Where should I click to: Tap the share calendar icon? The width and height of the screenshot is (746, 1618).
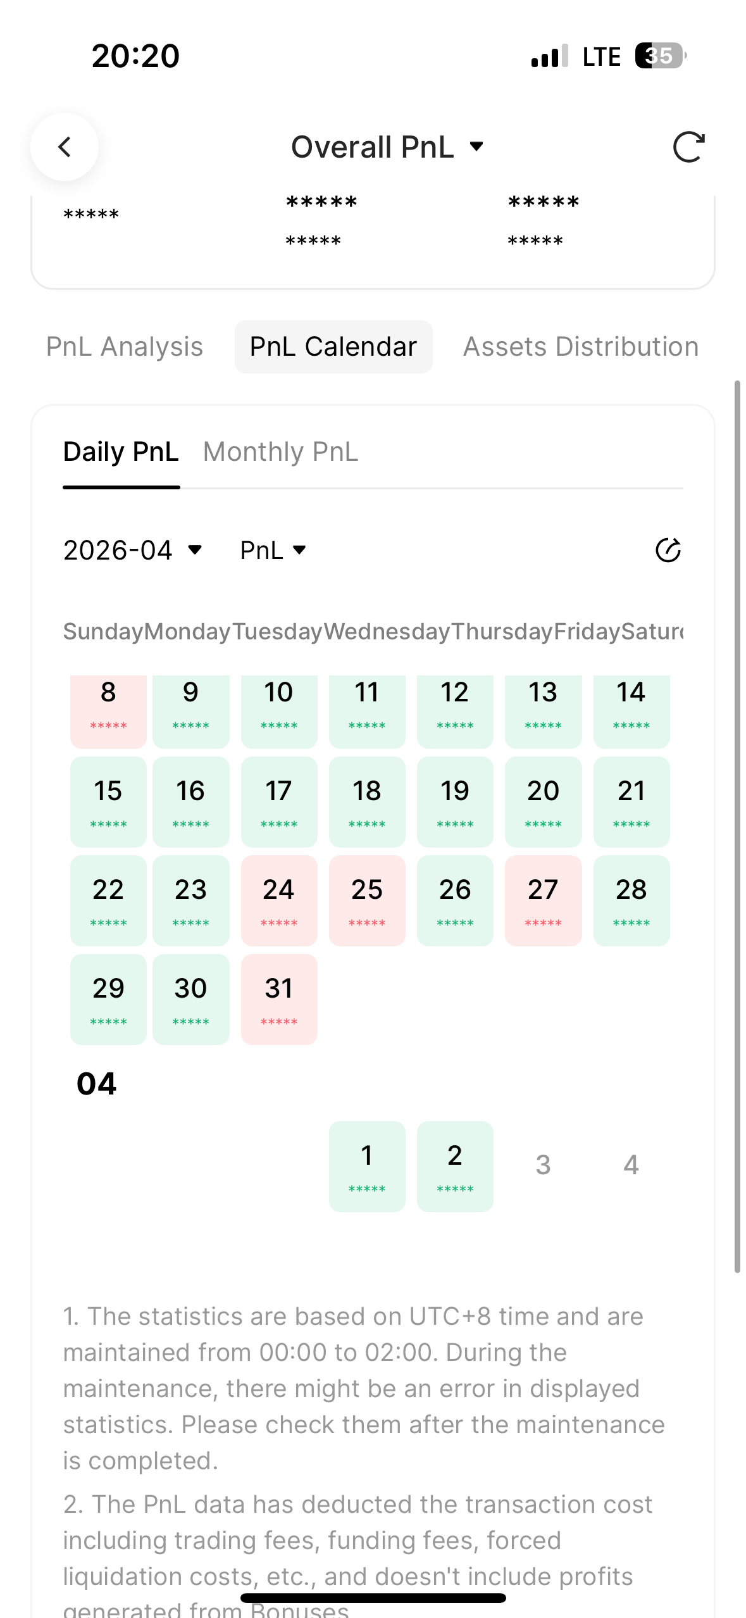(668, 550)
